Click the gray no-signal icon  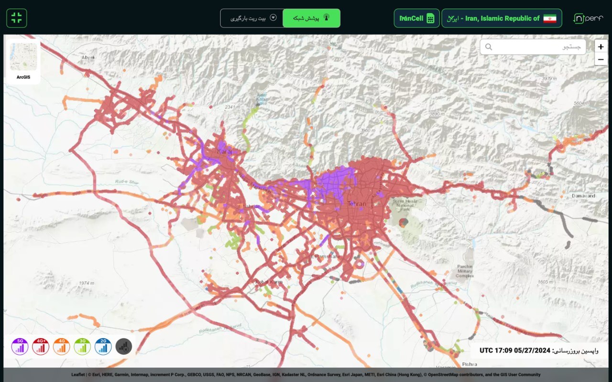[x=124, y=346]
